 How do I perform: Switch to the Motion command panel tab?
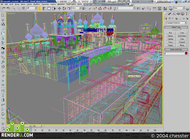pyautogui.click(x=178, y=14)
